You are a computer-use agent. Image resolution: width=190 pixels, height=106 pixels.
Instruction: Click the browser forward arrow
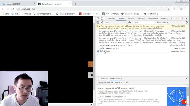(8, 9)
